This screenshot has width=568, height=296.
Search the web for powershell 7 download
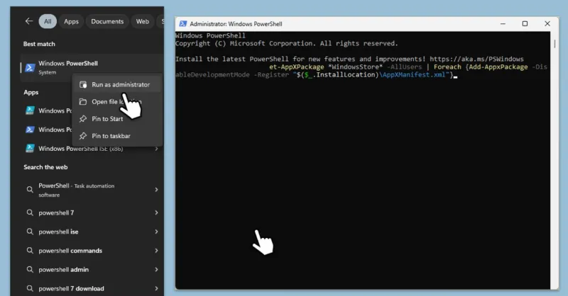(92, 288)
